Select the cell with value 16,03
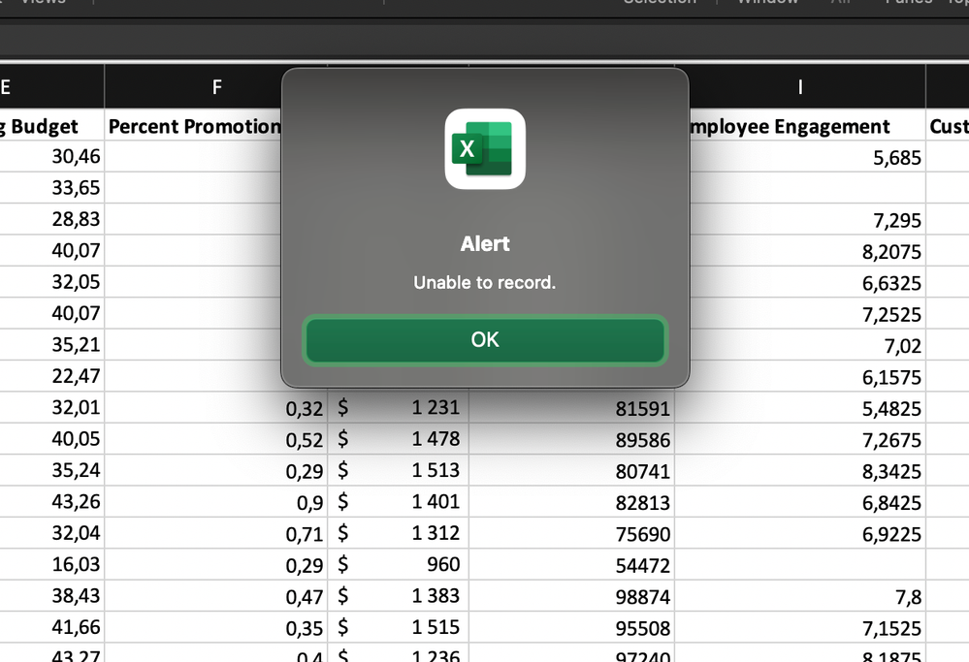The height and width of the screenshot is (662, 969). (x=52, y=564)
